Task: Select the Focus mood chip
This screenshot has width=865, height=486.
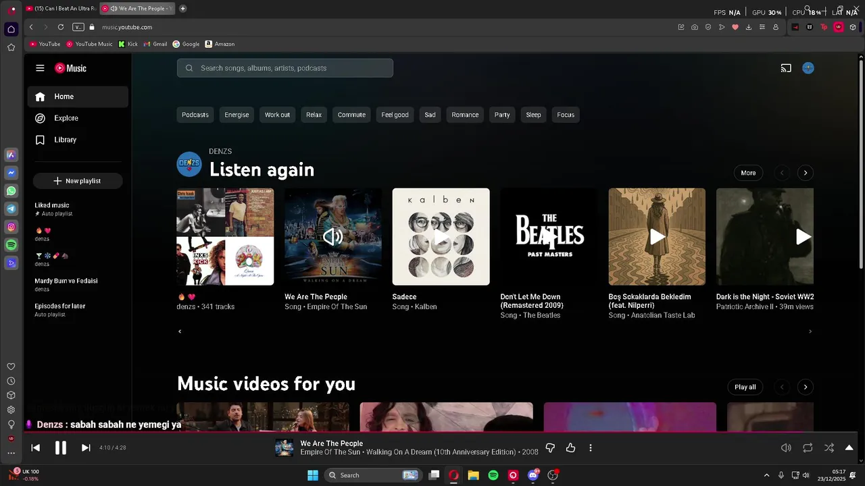Action: pyautogui.click(x=566, y=115)
